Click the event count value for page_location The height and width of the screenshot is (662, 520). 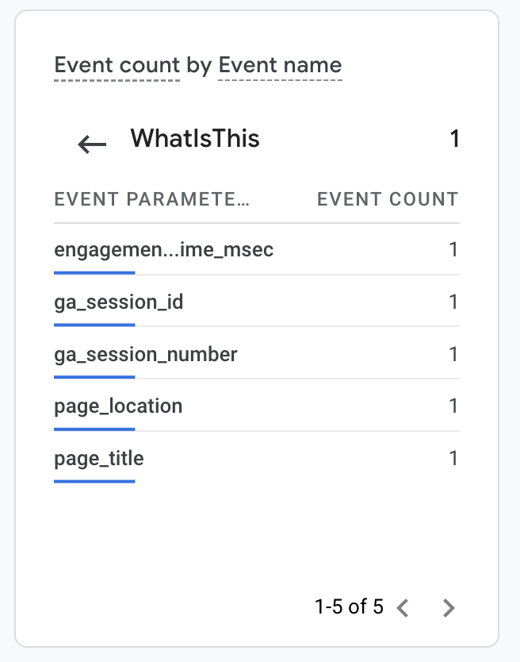[x=453, y=406]
